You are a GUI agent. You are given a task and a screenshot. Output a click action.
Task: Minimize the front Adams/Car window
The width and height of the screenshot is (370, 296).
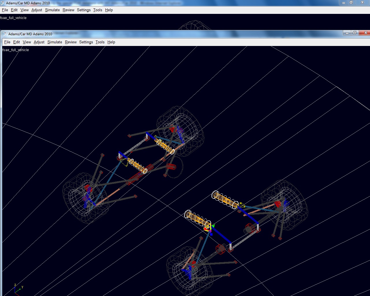347,33
